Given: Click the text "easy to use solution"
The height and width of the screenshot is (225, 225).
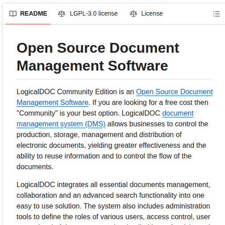Looking at the screenshot, I should tap(49, 206).
